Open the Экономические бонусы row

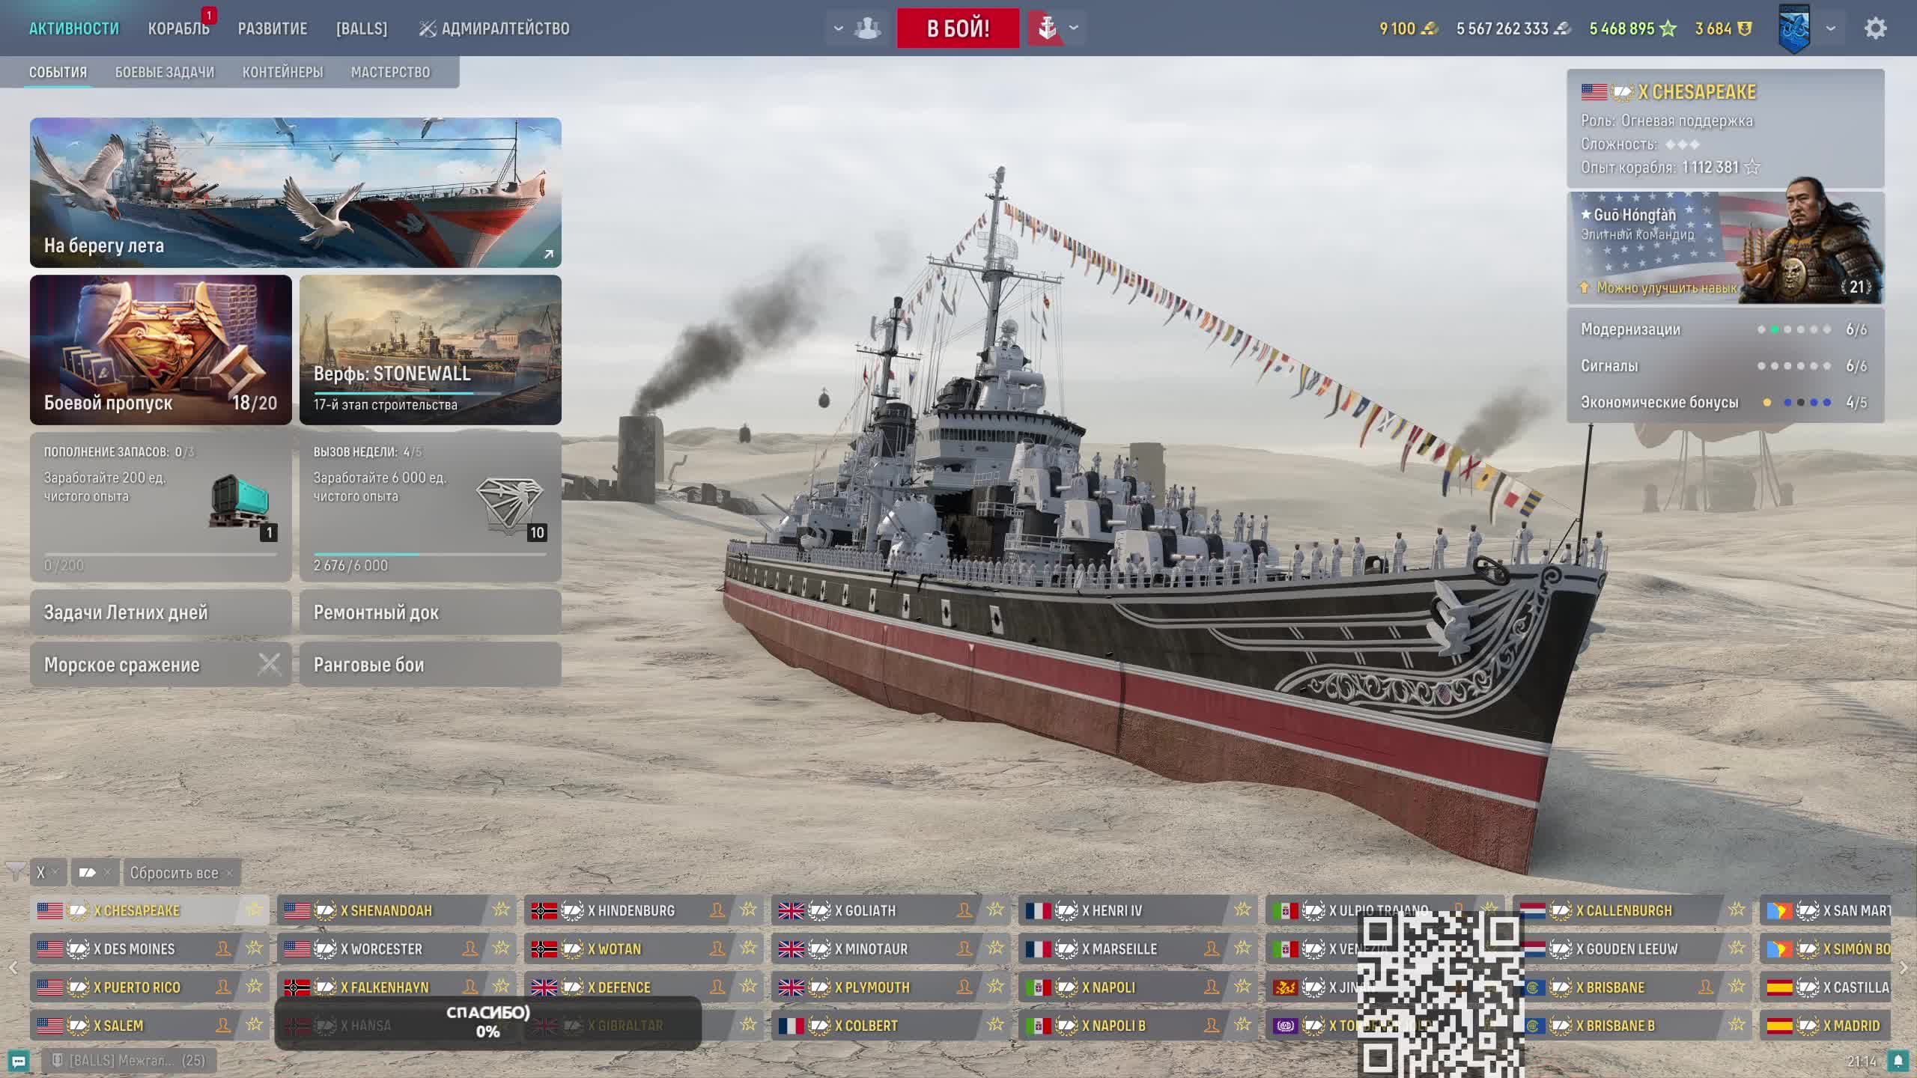1725,403
